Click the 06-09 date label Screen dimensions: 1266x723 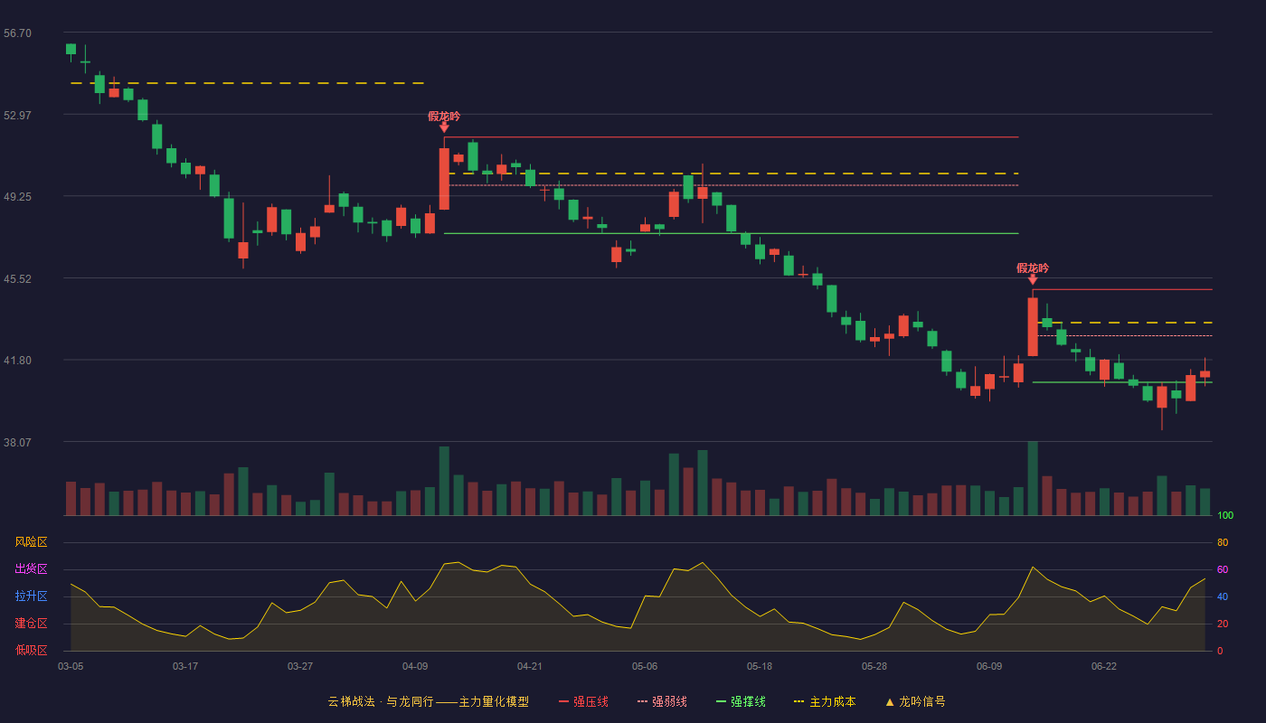pyautogui.click(x=989, y=666)
